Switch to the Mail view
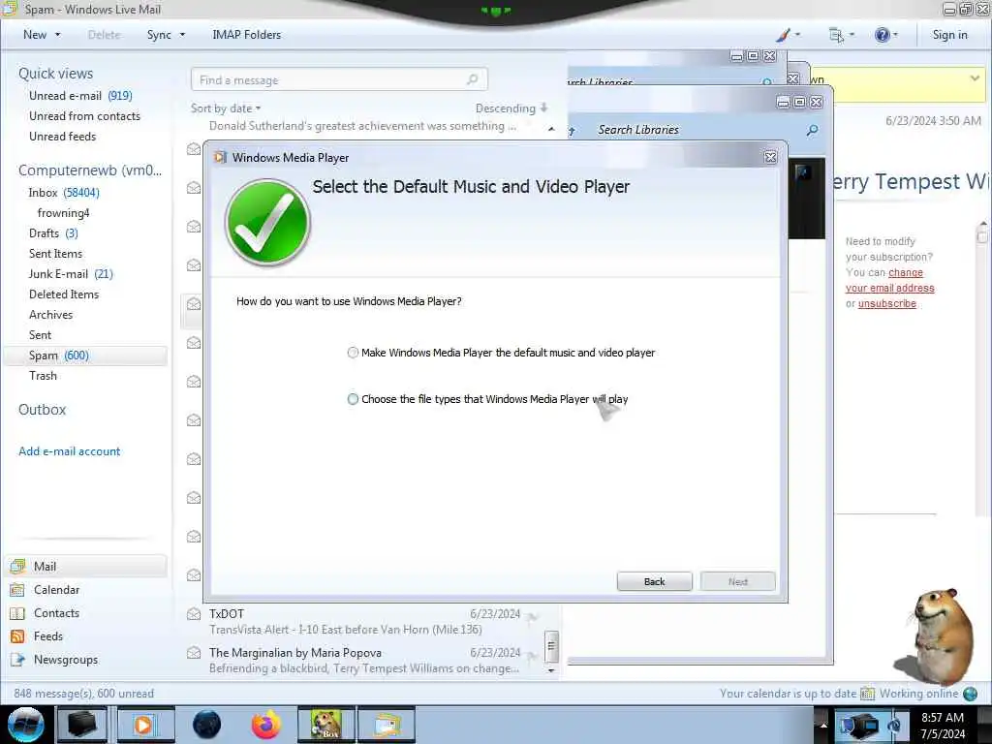Viewport: 992px width, 744px height. [86, 566]
